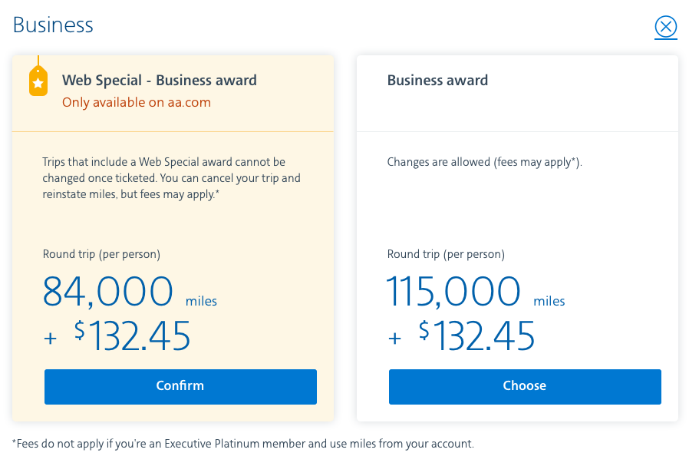Screen dimensions: 689x466
Task: Click the orange Web Special tag icon
Action: (x=38, y=81)
